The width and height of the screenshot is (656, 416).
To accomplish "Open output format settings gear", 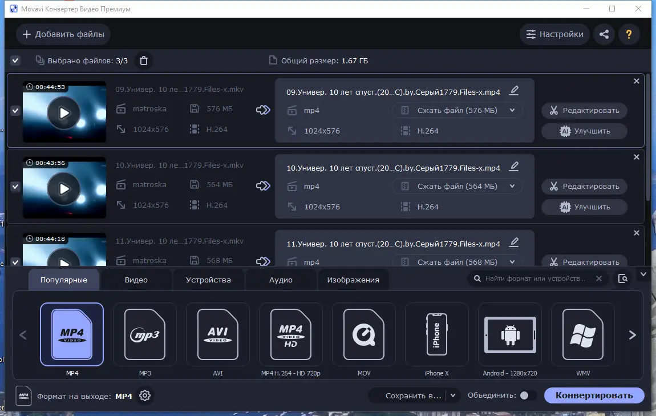I will pyautogui.click(x=145, y=395).
